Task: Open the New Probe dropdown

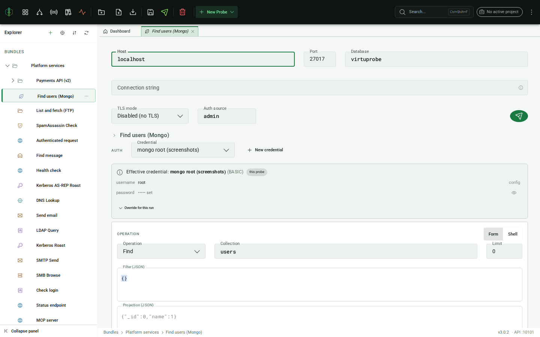Action: click(217, 12)
